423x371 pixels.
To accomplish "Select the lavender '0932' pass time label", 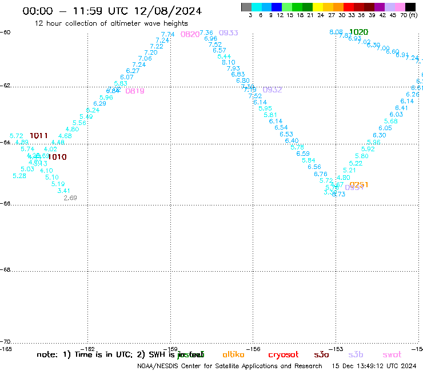I will [x=272, y=90].
